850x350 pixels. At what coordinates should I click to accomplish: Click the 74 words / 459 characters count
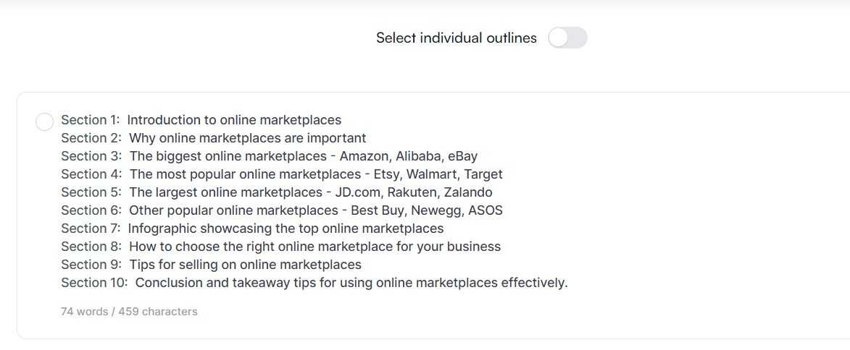point(129,312)
